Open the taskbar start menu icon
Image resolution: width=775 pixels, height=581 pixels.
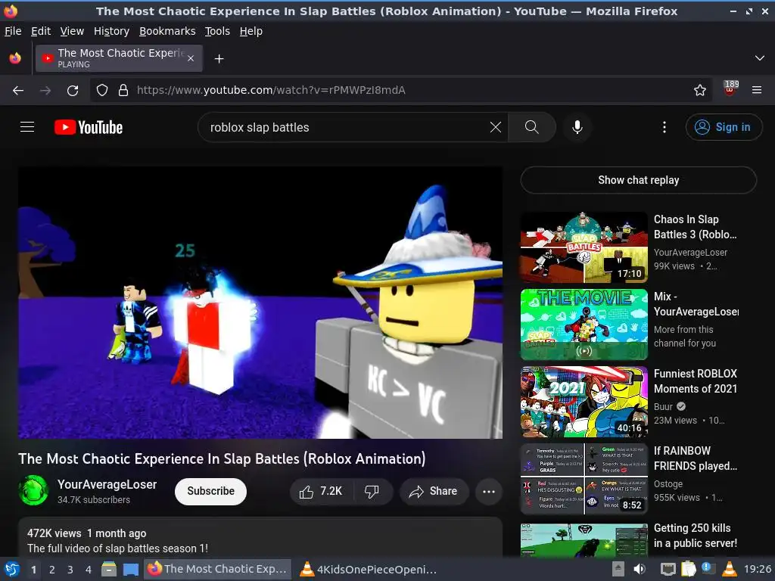click(x=12, y=569)
